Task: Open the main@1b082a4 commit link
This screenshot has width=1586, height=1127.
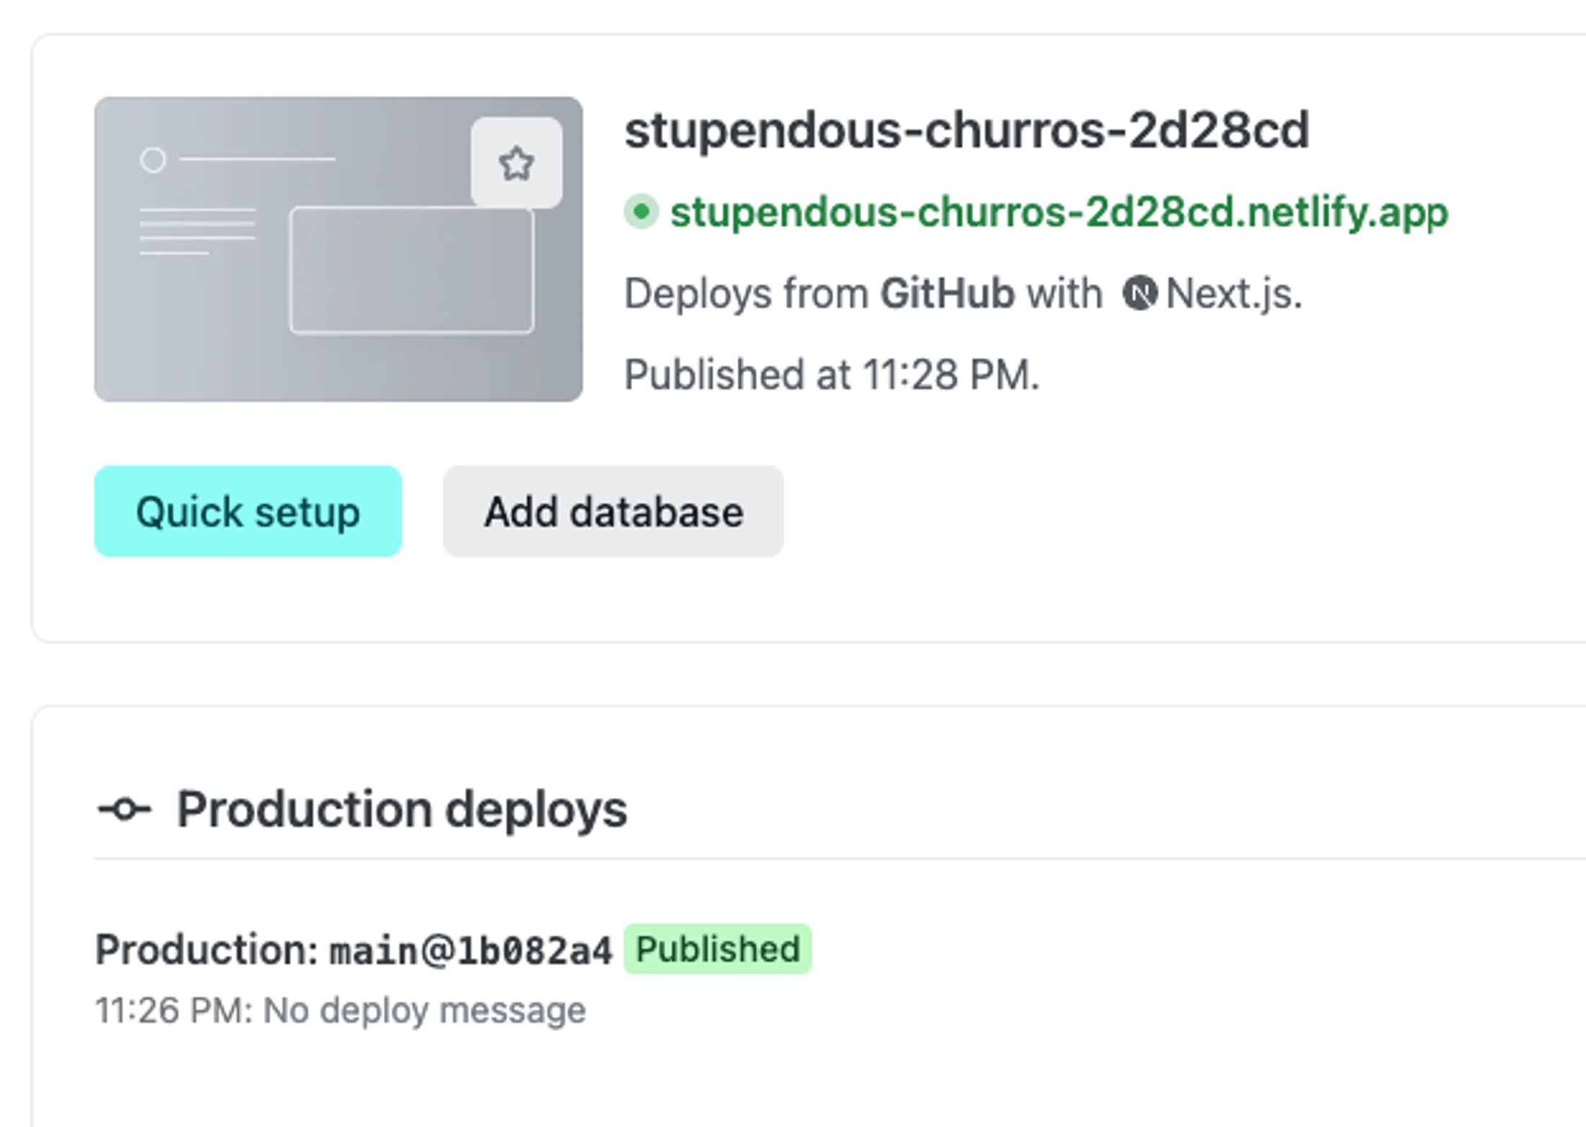Action: click(x=470, y=950)
